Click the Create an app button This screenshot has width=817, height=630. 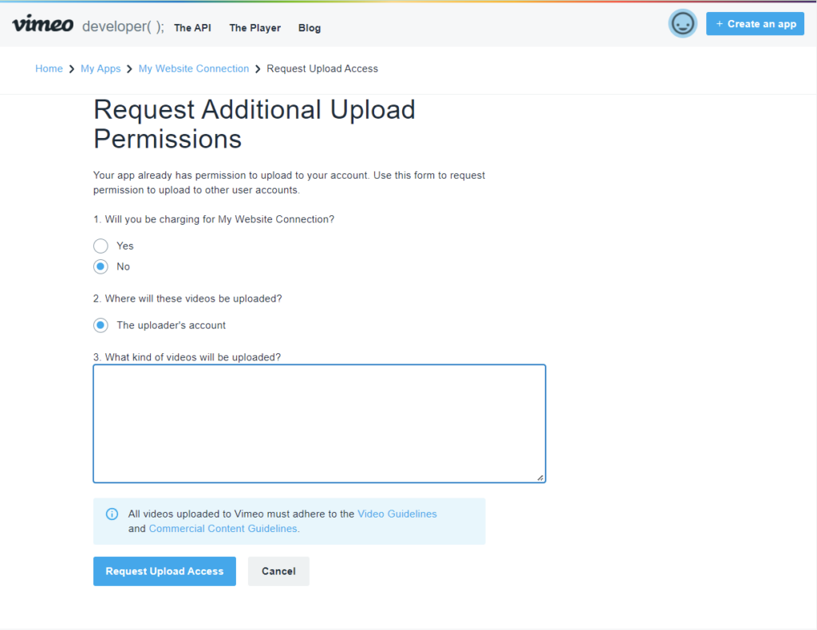click(x=755, y=24)
